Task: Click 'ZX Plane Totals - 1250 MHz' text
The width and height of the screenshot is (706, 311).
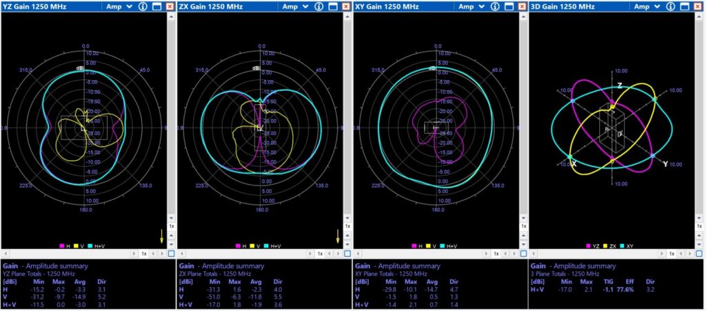Action: [x=215, y=274]
